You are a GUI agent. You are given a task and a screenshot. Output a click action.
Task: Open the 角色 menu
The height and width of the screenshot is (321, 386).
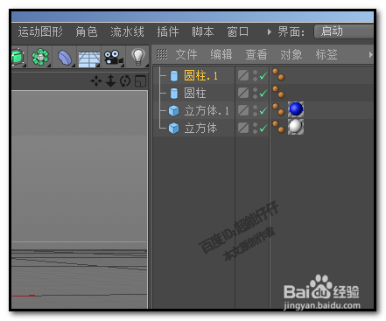click(87, 31)
